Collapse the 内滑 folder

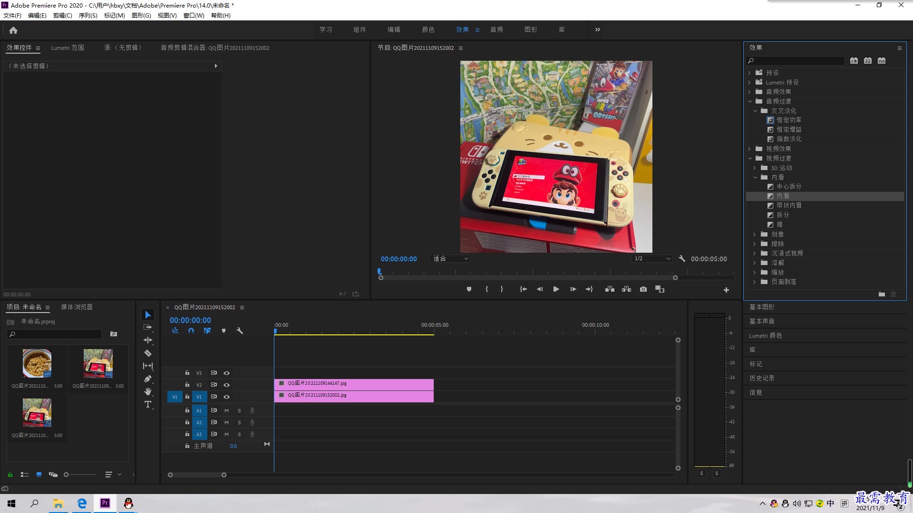click(755, 177)
